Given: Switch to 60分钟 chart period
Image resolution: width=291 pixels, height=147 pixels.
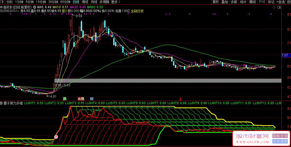Looking at the screenshot, I should pos(65,2).
